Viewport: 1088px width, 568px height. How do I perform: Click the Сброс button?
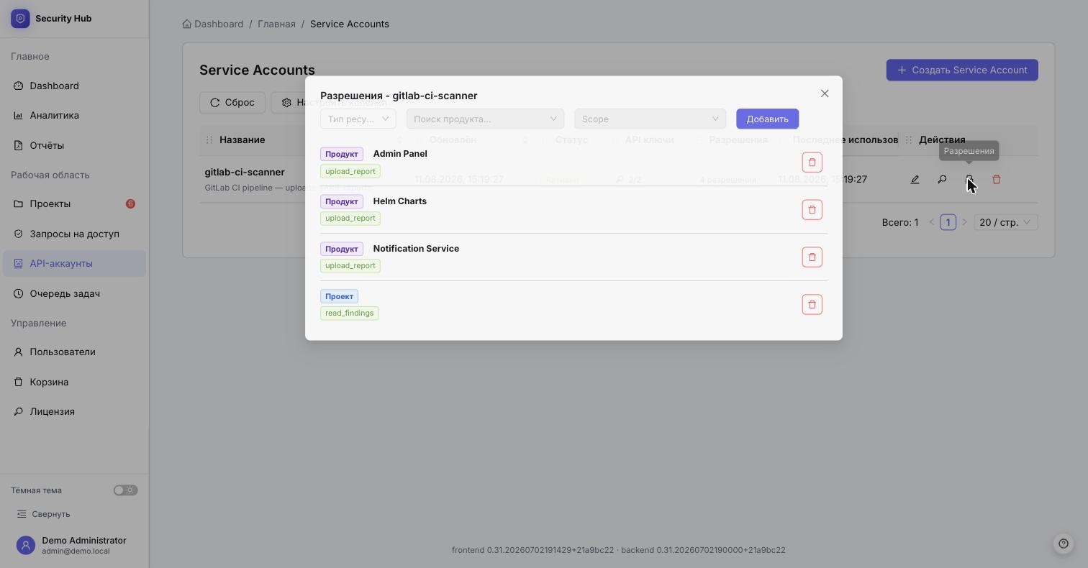point(232,103)
